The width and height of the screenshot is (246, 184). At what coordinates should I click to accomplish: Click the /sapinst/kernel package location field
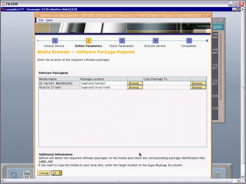103,83
